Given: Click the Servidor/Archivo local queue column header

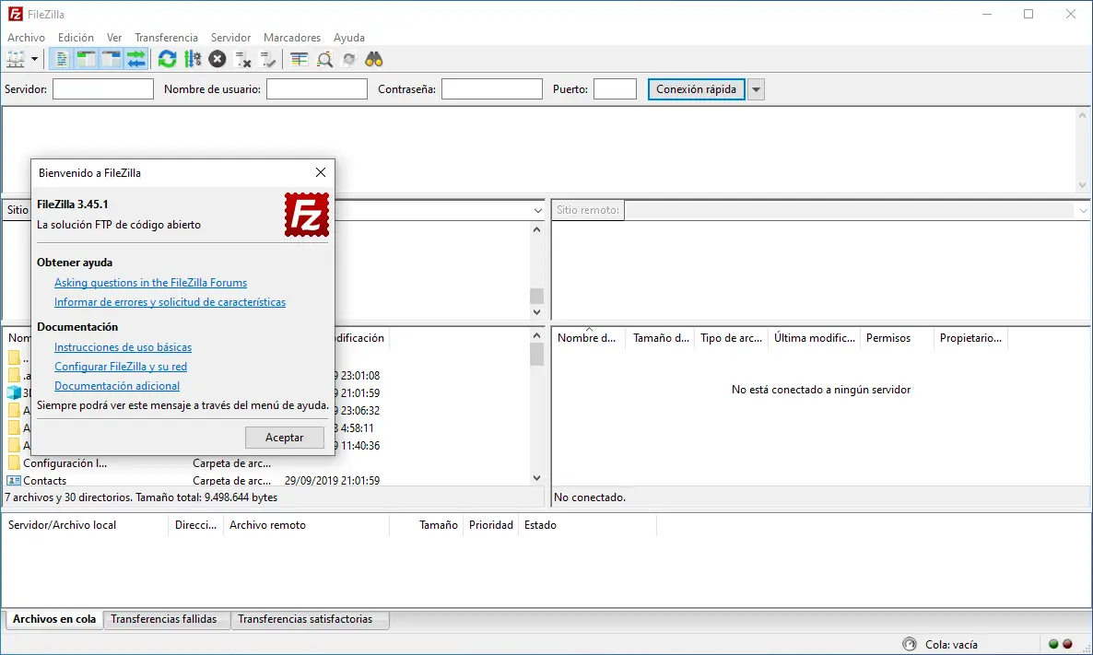Looking at the screenshot, I should [x=86, y=525].
